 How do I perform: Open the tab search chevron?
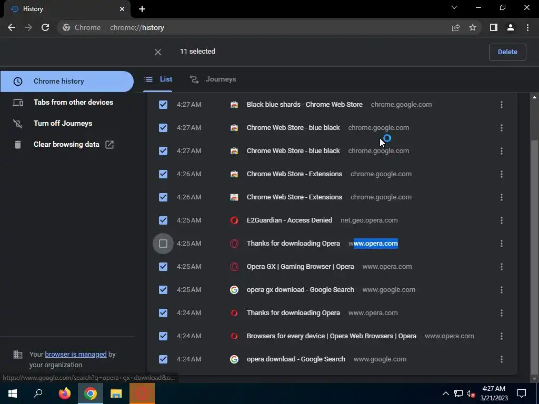[x=454, y=7]
